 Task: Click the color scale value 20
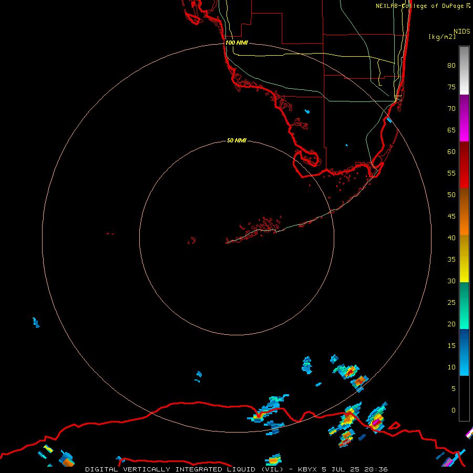point(451,324)
